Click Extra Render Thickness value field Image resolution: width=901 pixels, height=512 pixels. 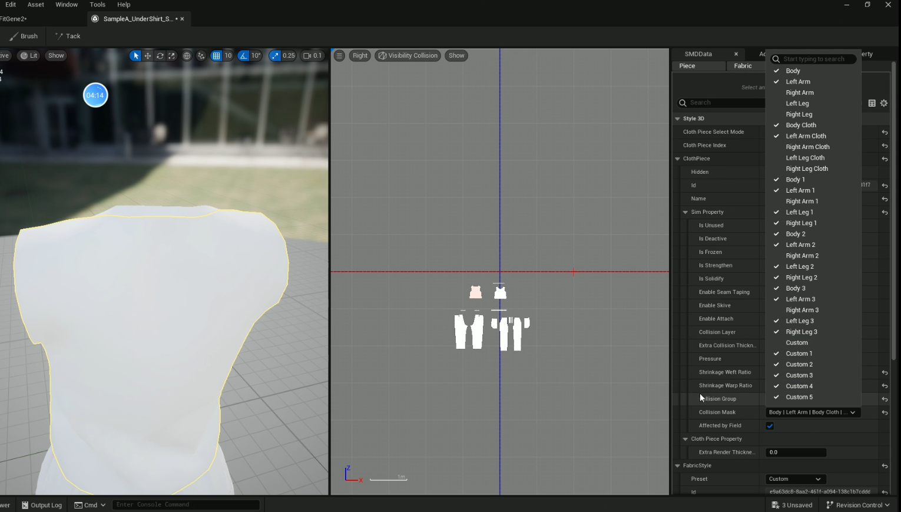coord(796,452)
